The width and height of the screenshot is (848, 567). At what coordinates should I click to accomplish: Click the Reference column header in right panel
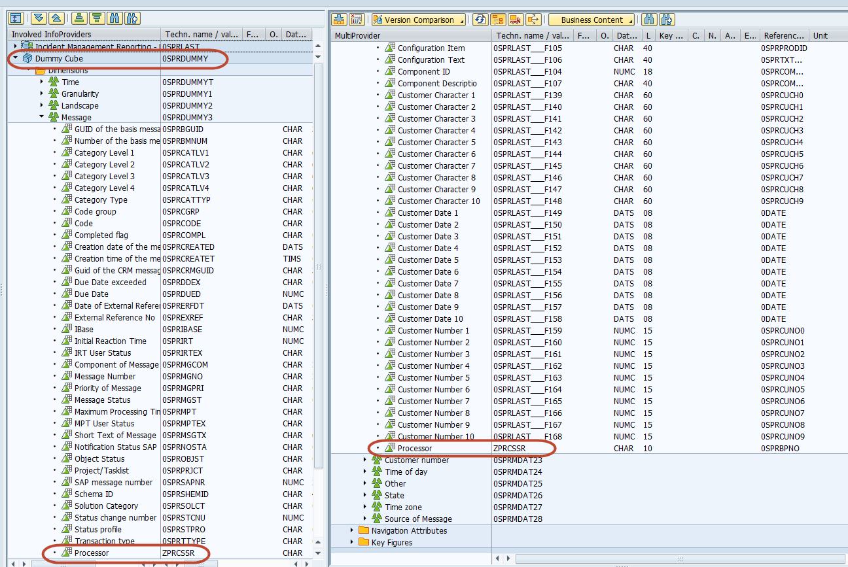tap(783, 35)
